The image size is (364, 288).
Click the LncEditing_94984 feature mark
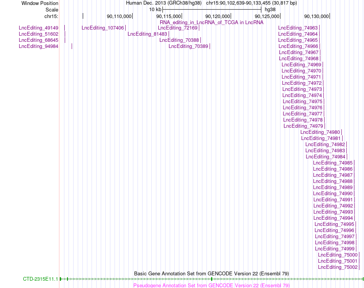[72, 46]
